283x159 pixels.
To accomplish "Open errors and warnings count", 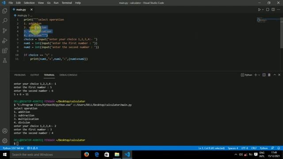I will tap(32, 148).
